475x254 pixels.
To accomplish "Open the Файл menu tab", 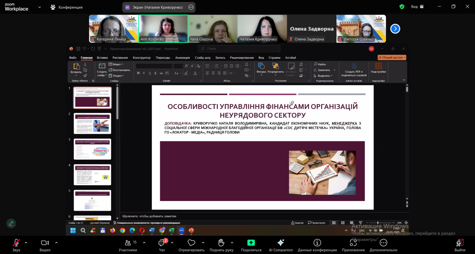I will pos(73,58).
